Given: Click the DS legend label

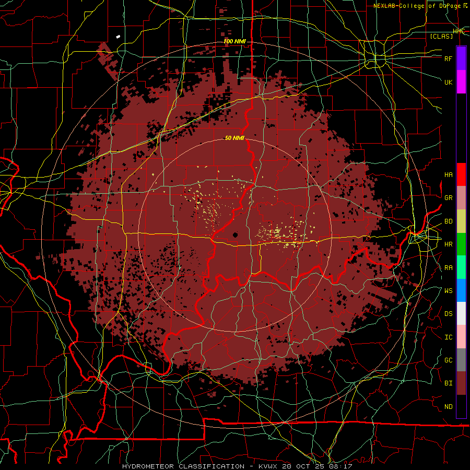Looking at the screenshot, I should (x=448, y=314).
